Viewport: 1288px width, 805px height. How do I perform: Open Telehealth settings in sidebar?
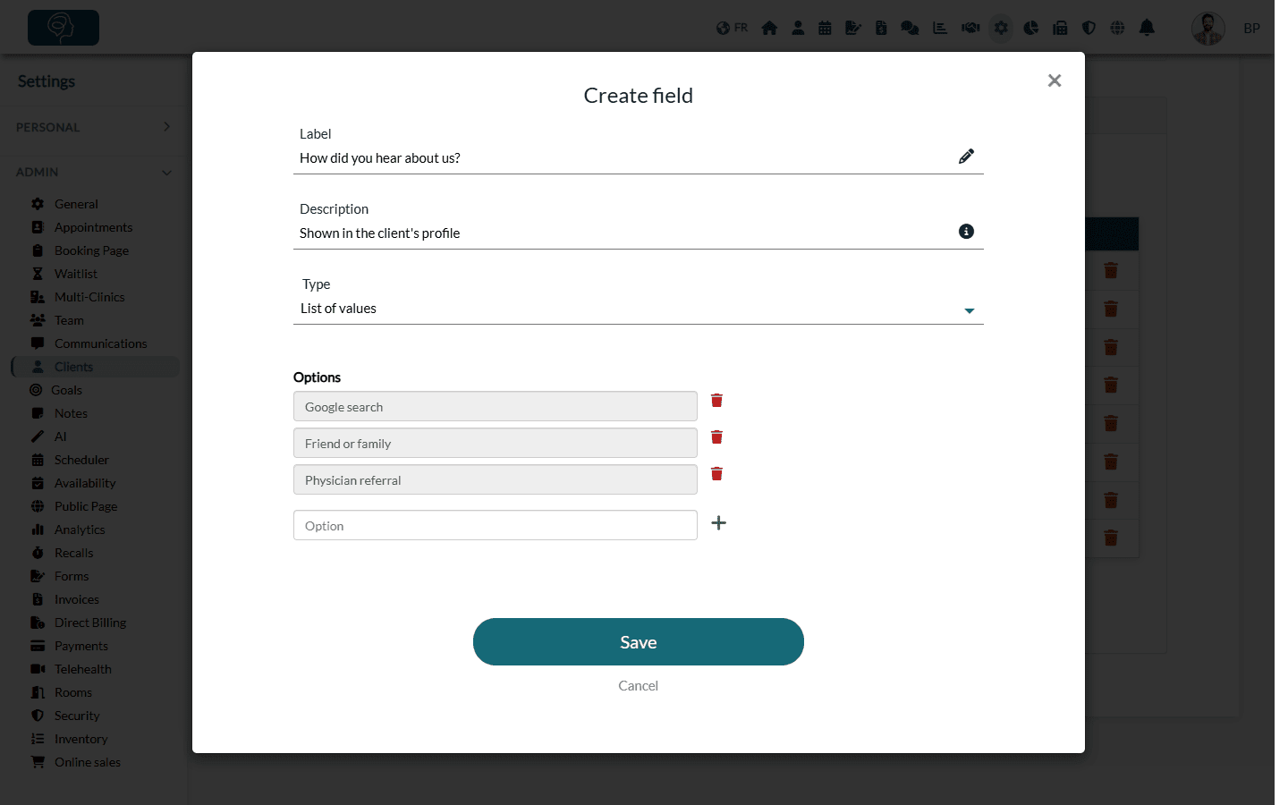point(82,669)
